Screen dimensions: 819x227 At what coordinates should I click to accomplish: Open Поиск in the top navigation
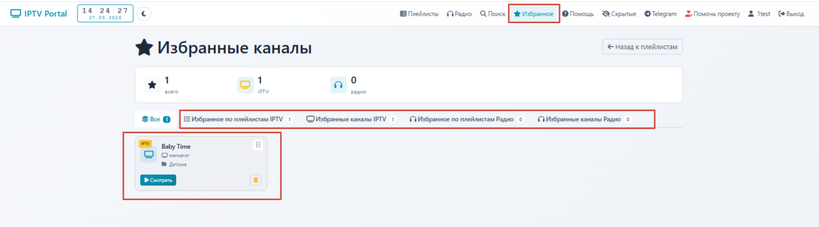tap(493, 14)
